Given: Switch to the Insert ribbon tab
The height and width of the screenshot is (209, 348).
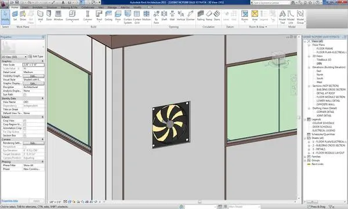Looking at the screenshot, I should click(25, 8).
